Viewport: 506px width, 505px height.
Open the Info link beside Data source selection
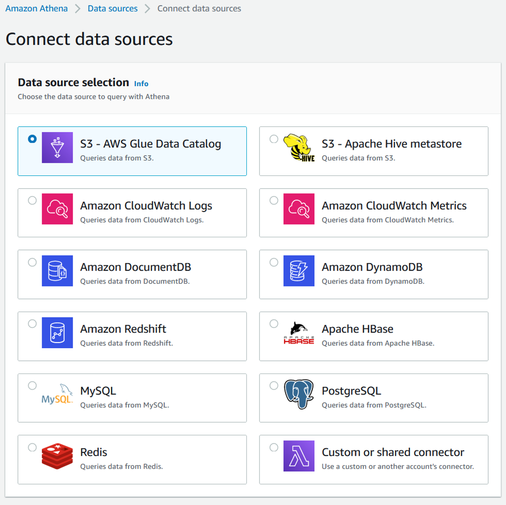point(141,84)
